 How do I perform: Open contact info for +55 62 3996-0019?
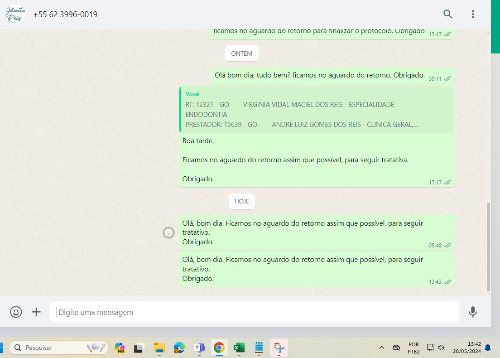(x=65, y=15)
